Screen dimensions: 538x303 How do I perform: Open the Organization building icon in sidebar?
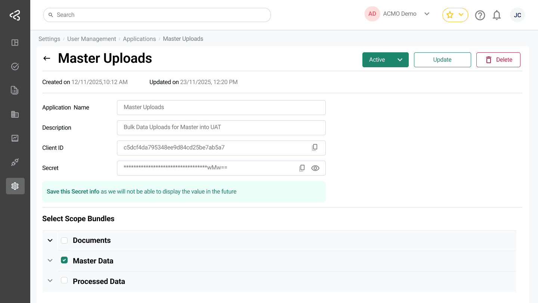15,114
